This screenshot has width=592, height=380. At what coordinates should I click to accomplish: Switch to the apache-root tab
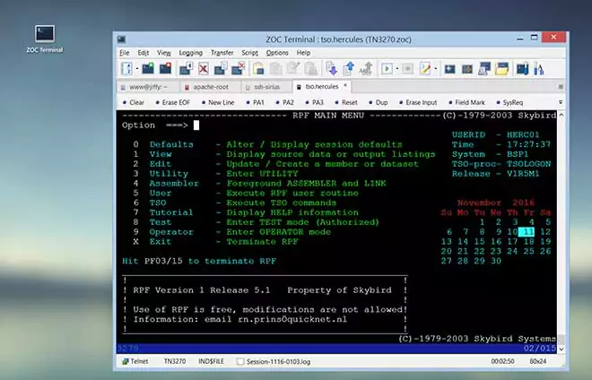(x=211, y=87)
